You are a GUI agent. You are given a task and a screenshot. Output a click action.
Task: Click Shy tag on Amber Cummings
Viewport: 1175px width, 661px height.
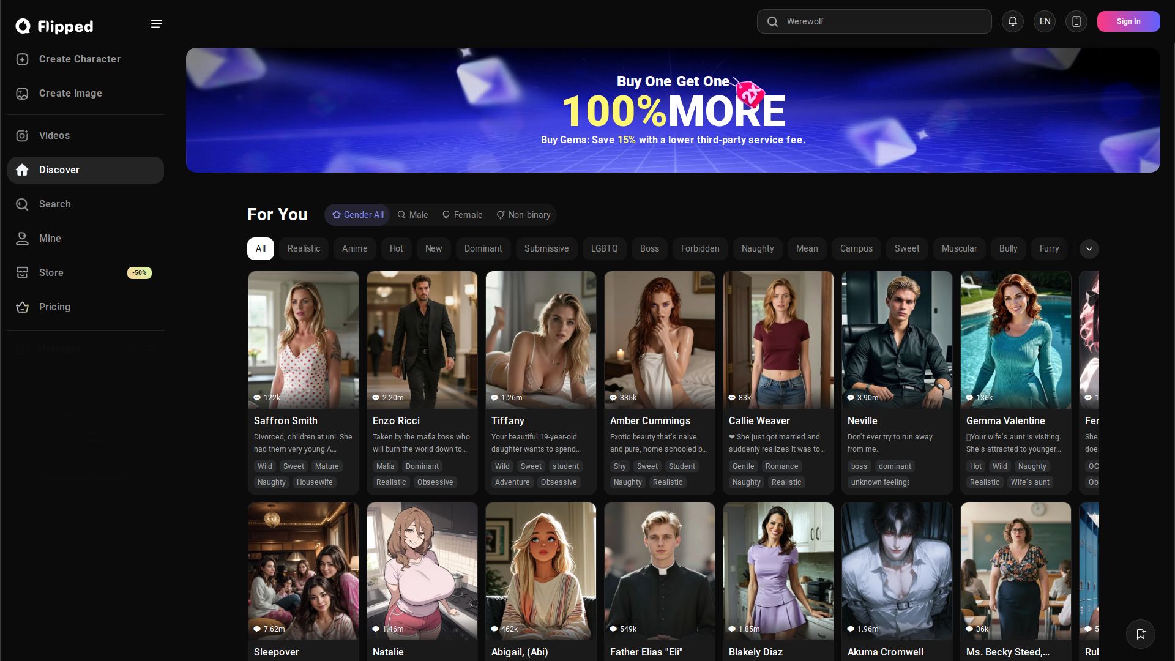click(x=620, y=466)
